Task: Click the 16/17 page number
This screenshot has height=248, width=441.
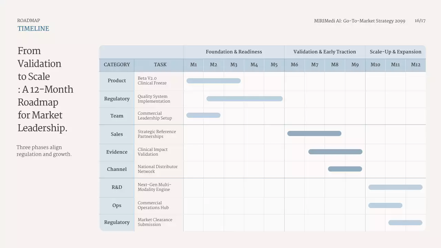Action: [420, 21]
